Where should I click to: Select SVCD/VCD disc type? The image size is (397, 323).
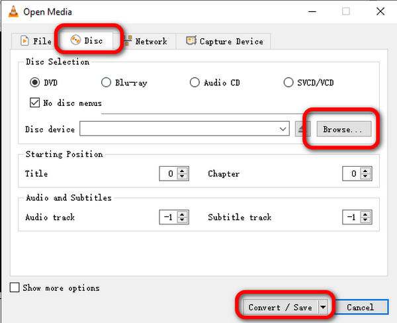(x=288, y=82)
